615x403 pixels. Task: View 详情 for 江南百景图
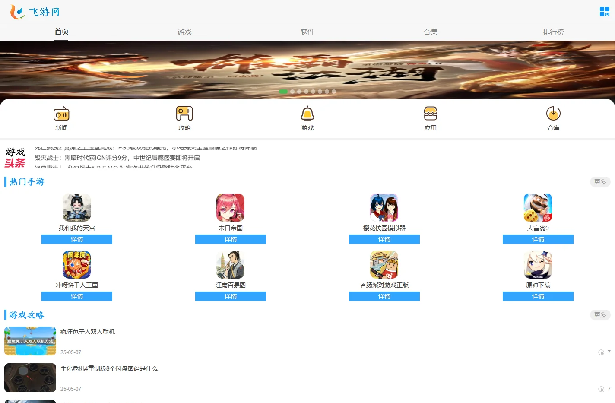(x=231, y=296)
